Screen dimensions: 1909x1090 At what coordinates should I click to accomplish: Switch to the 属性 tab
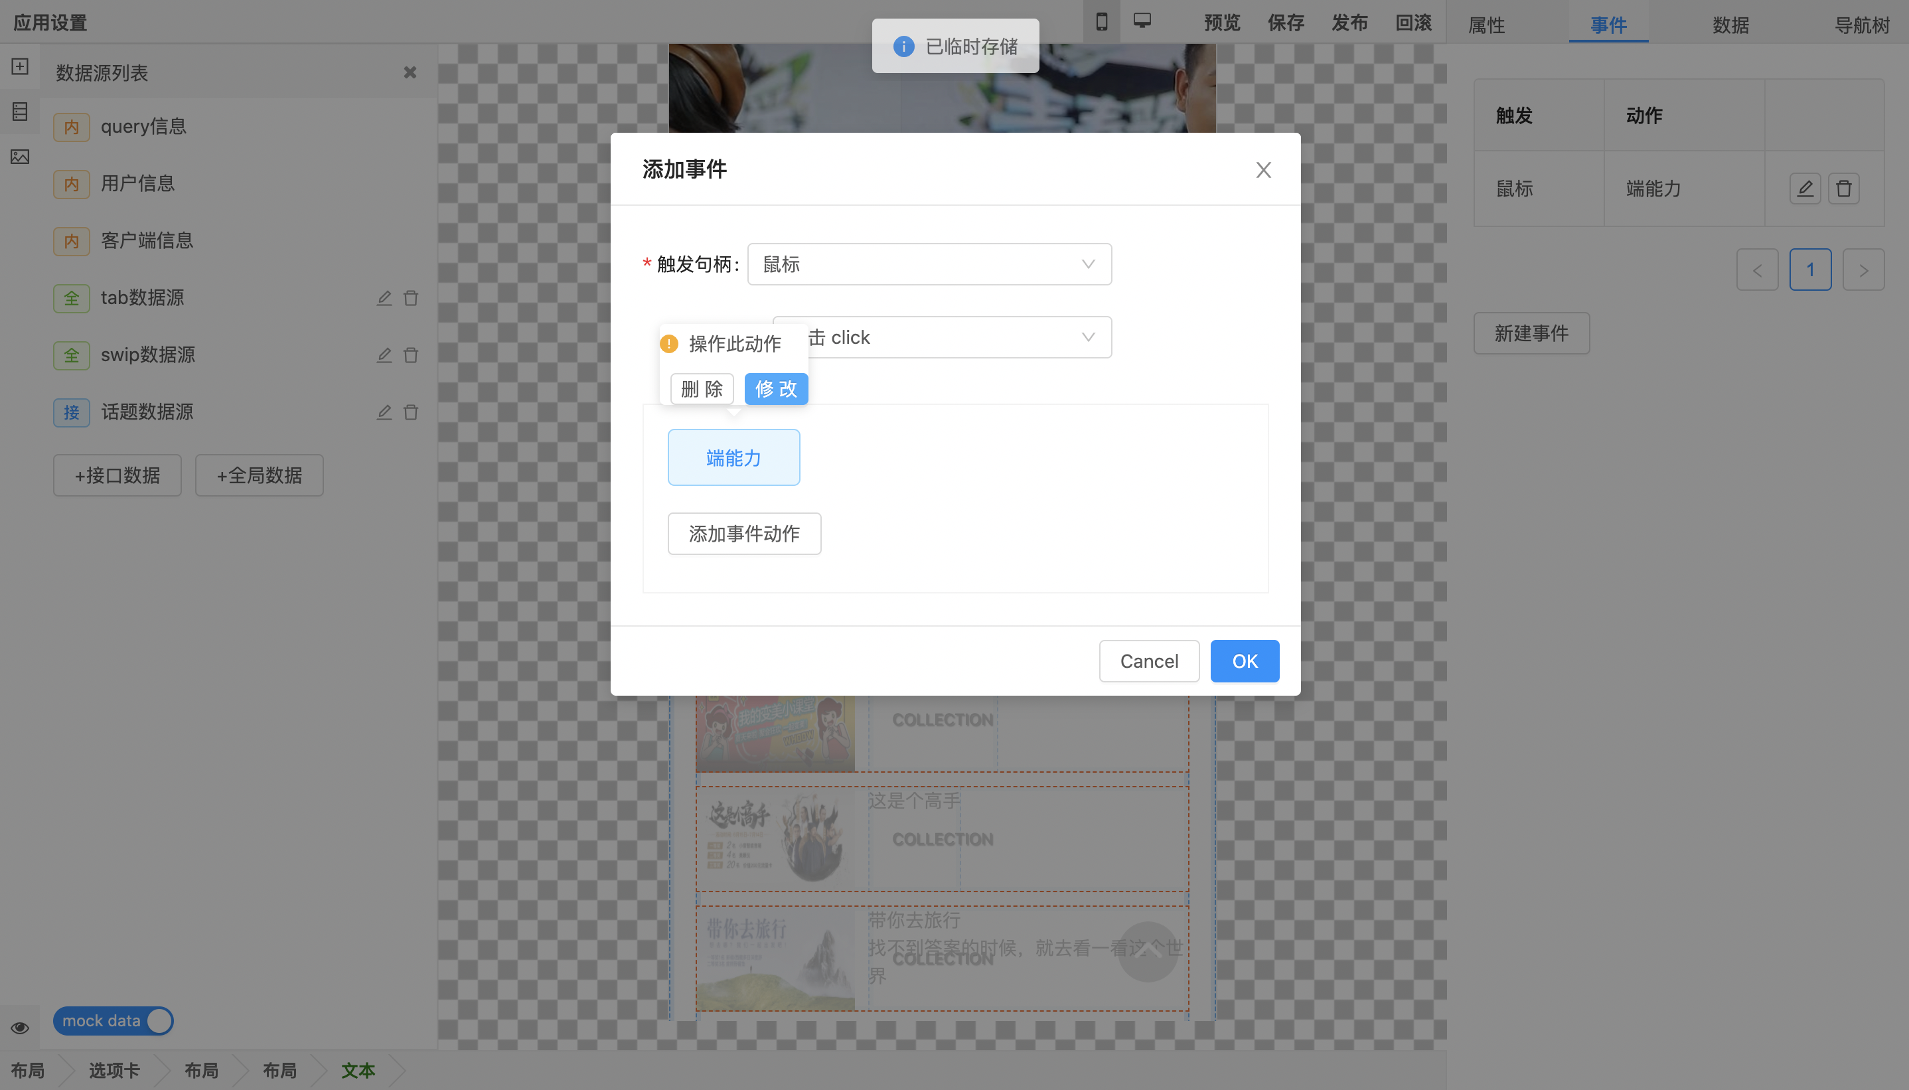1486,25
